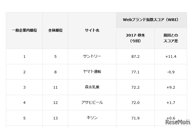The width and height of the screenshot is (194, 128).
Task: Click the 87.2 score cell
Action: click(135, 56)
